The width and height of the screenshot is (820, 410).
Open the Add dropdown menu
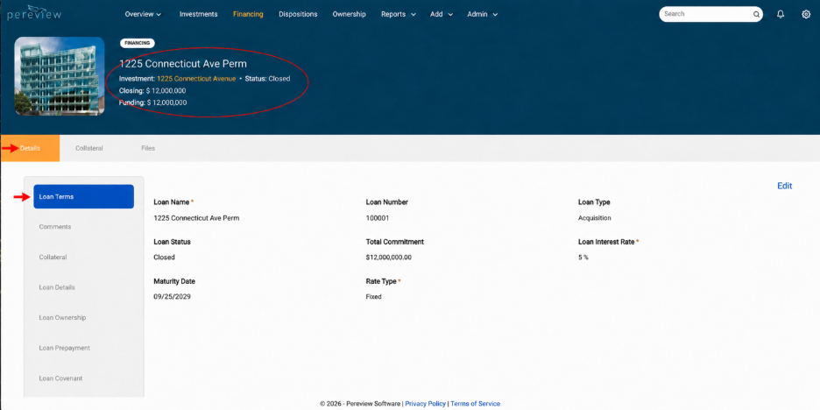[x=442, y=14]
